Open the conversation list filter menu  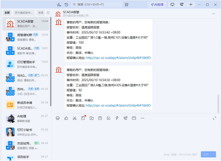tap(48, 13)
